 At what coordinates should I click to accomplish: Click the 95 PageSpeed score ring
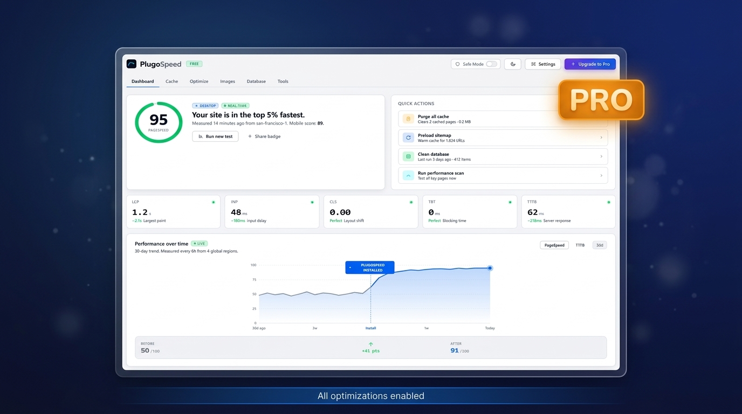pos(159,122)
